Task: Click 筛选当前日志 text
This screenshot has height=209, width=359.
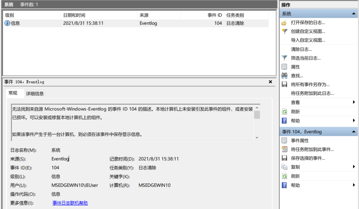Action: 306,58
